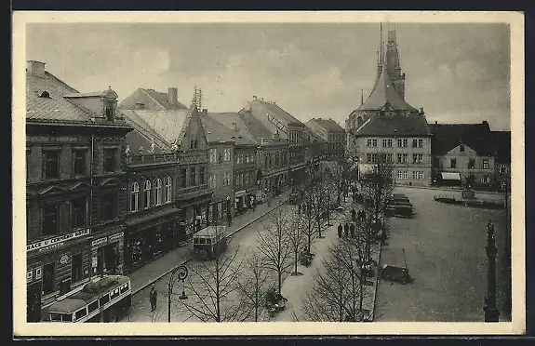Select the ladder lying on the sloped roof
The image size is (535, 346).
click(x=277, y=125)
